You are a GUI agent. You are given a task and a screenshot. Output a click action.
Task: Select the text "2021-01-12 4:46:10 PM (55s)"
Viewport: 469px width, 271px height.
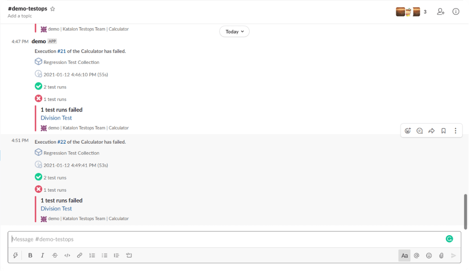(76, 75)
